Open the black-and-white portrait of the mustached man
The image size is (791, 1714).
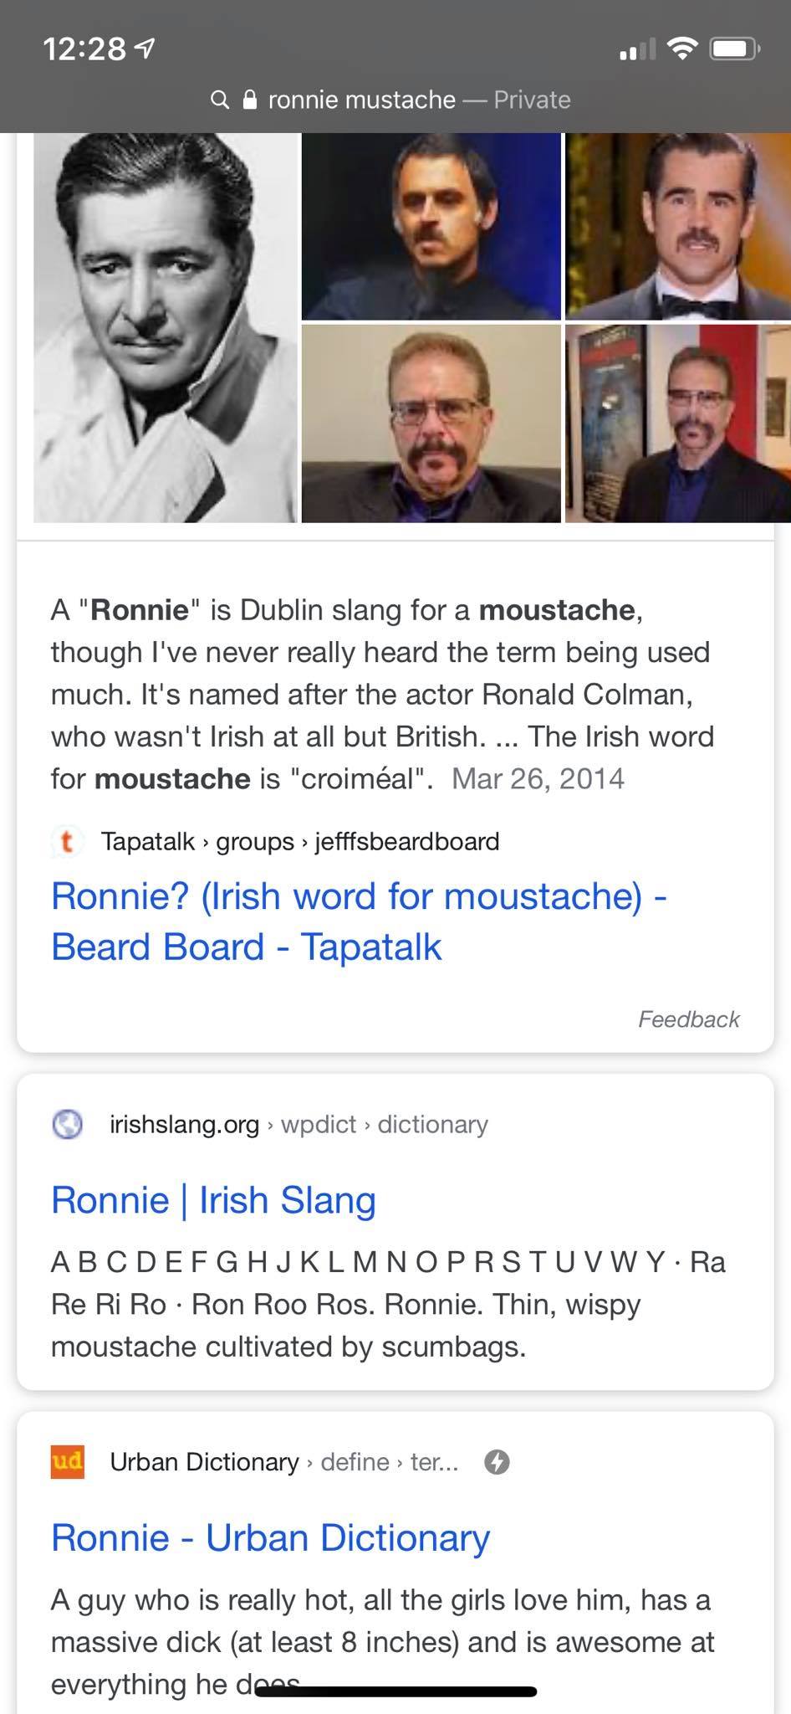pyautogui.click(x=166, y=327)
